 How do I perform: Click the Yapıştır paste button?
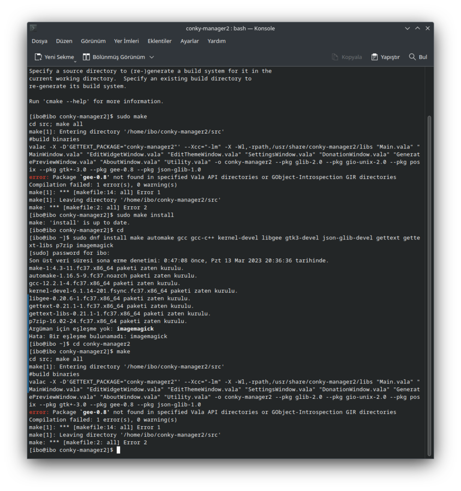tap(386, 57)
